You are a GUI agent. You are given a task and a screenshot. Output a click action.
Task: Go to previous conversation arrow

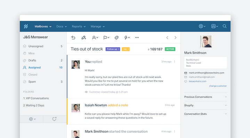click(x=167, y=37)
